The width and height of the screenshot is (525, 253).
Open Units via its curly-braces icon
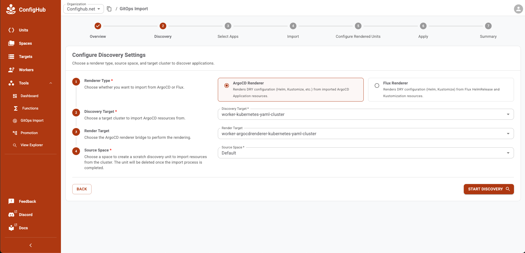[11, 30]
